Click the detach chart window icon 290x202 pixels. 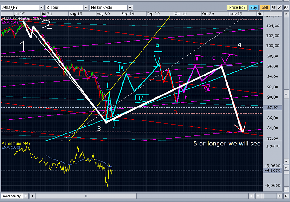pos(286,7)
